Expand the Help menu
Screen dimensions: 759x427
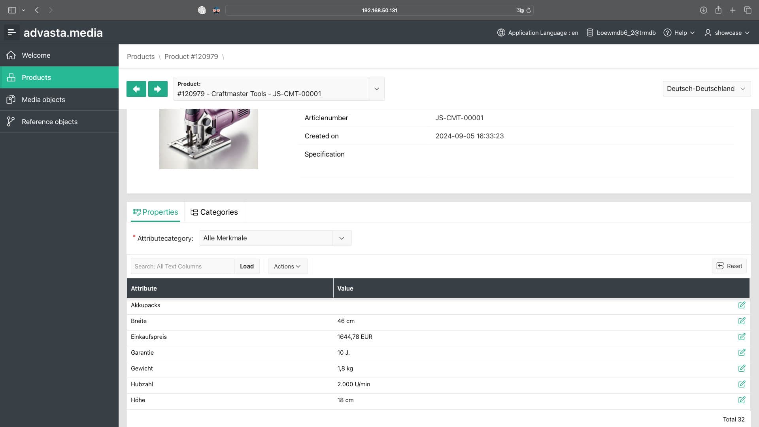point(679,33)
